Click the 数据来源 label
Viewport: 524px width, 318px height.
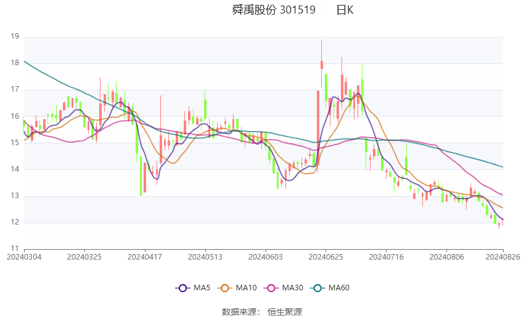pyautogui.click(x=239, y=312)
